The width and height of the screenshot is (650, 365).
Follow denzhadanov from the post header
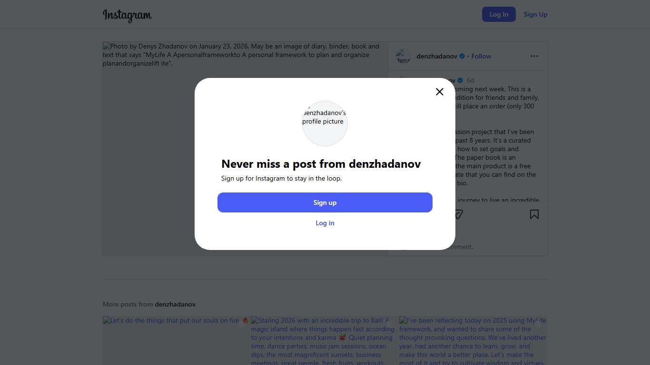[x=481, y=56]
